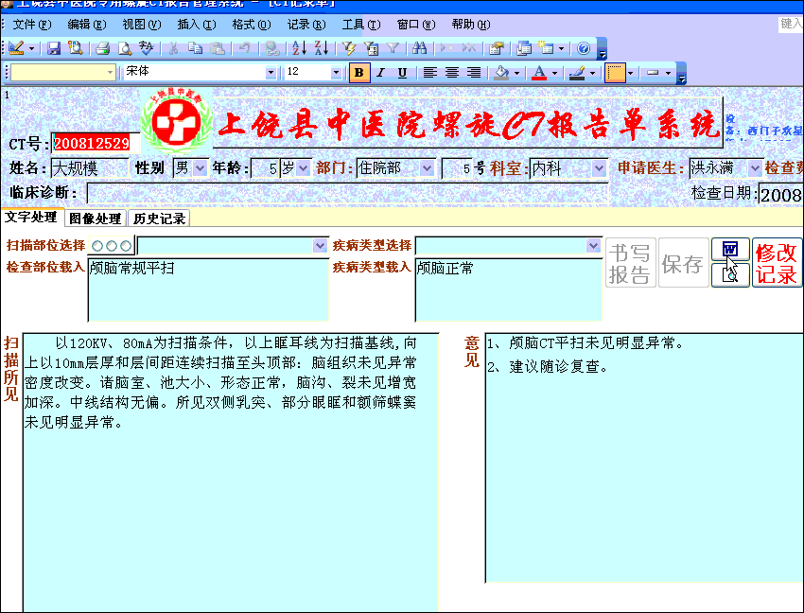Screen dimensions: 804x613
Task: Switch to the 图像处理 tab
Action: coord(96,219)
